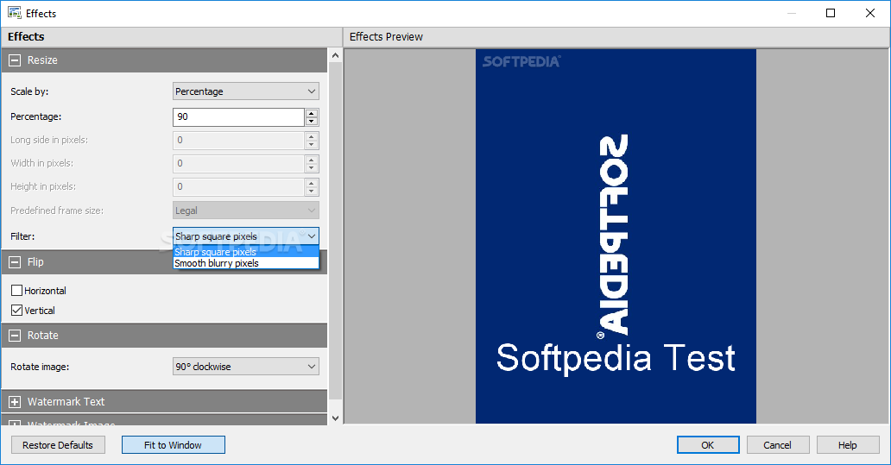This screenshot has width=891, height=465.
Task: Close the open Filter dropdown via its arrow
Action: [312, 236]
